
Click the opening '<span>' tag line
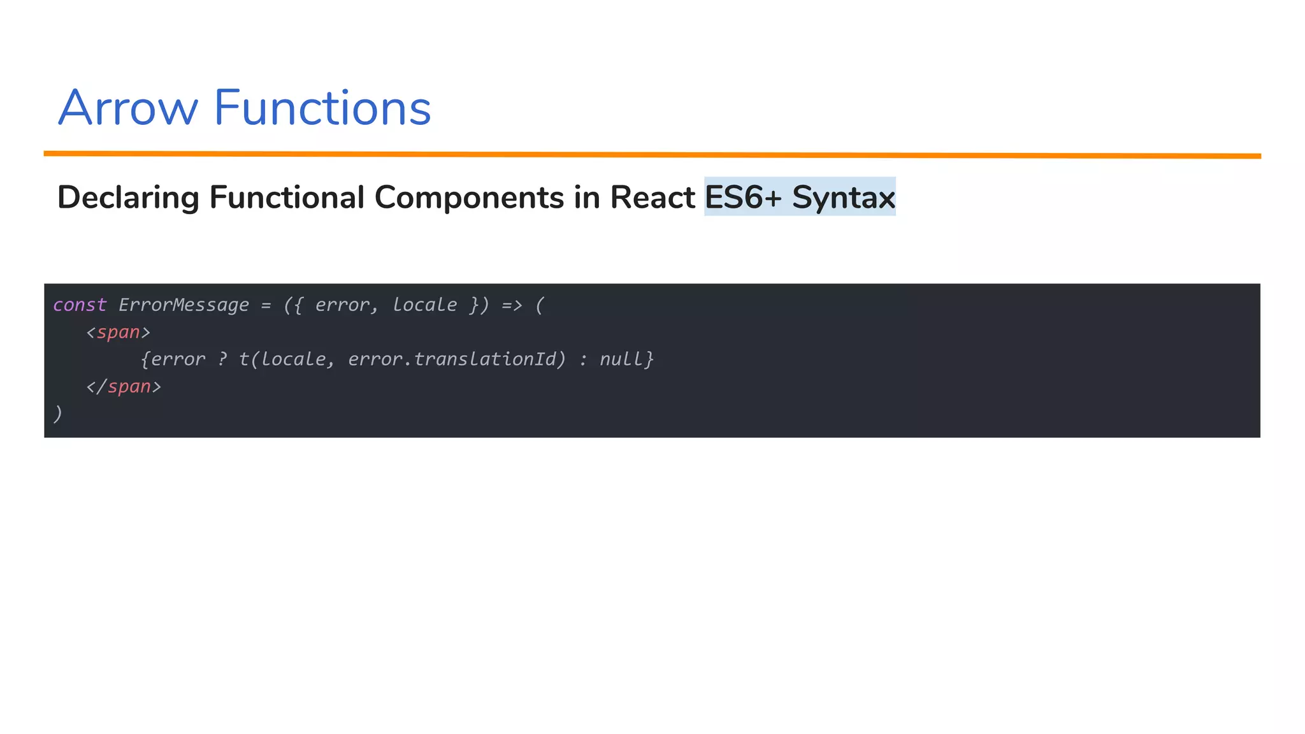pyautogui.click(x=119, y=333)
